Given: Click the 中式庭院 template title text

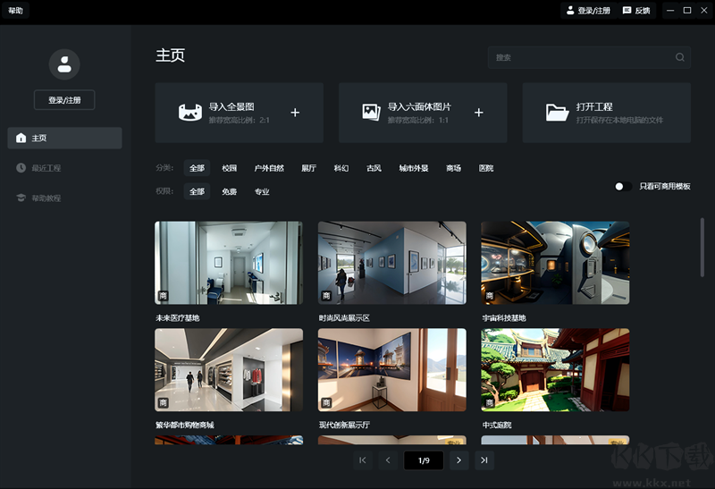Looking at the screenshot, I should pyautogui.click(x=497, y=426).
